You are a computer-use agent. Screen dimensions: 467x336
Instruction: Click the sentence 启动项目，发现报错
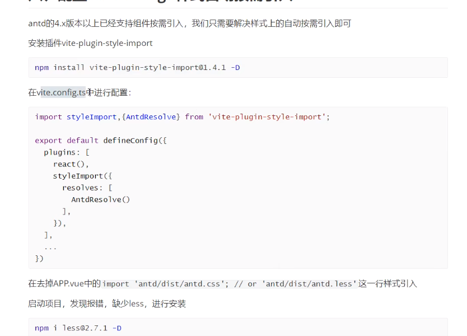click(107, 304)
